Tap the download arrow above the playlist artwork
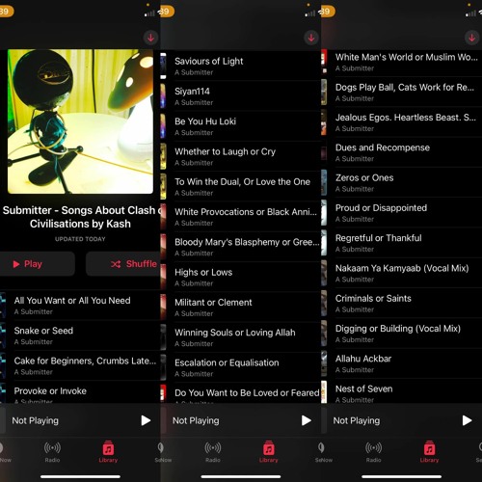 pyautogui.click(x=150, y=38)
